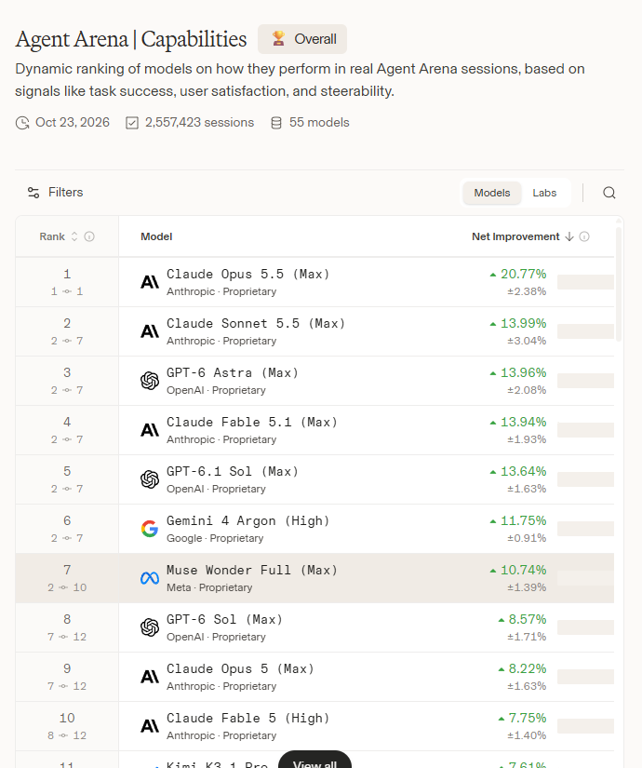
Task: Click the 2 ↔ 10 rank range for Muse Wonder
Action: coord(67,587)
